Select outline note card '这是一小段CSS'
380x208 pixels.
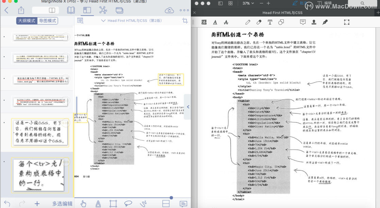point(40,133)
